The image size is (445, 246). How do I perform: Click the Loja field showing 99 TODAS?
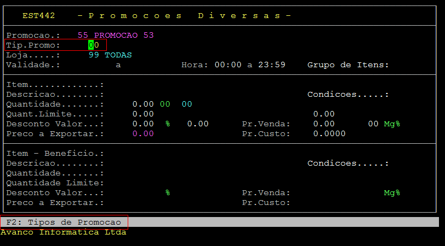click(x=110, y=55)
